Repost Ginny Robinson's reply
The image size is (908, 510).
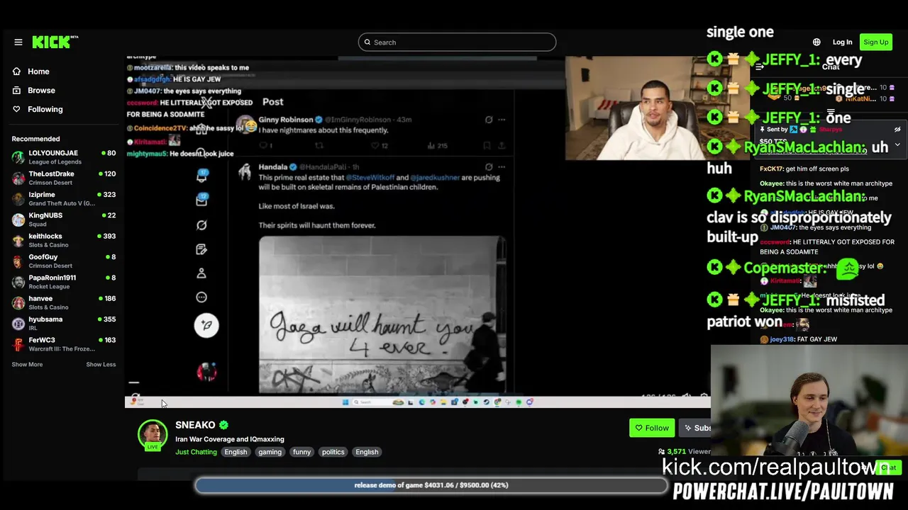point(319,145)
